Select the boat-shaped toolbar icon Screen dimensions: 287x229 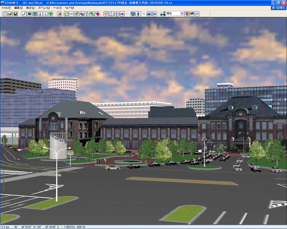point(71,14)
